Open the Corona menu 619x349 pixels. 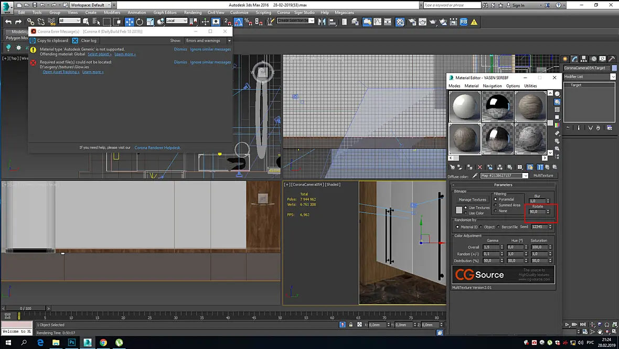[x=283, y=13]
